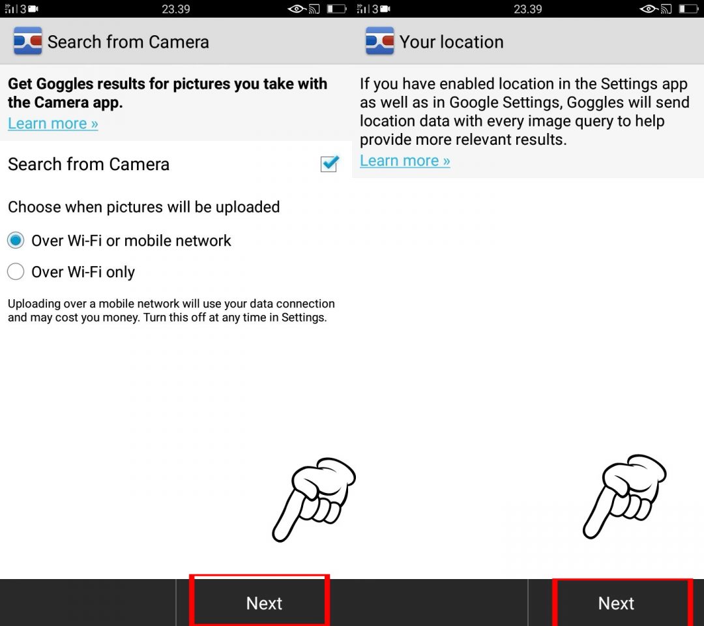
Task: Tap the eye icon in left status bar
Action: tap(297, 8)
